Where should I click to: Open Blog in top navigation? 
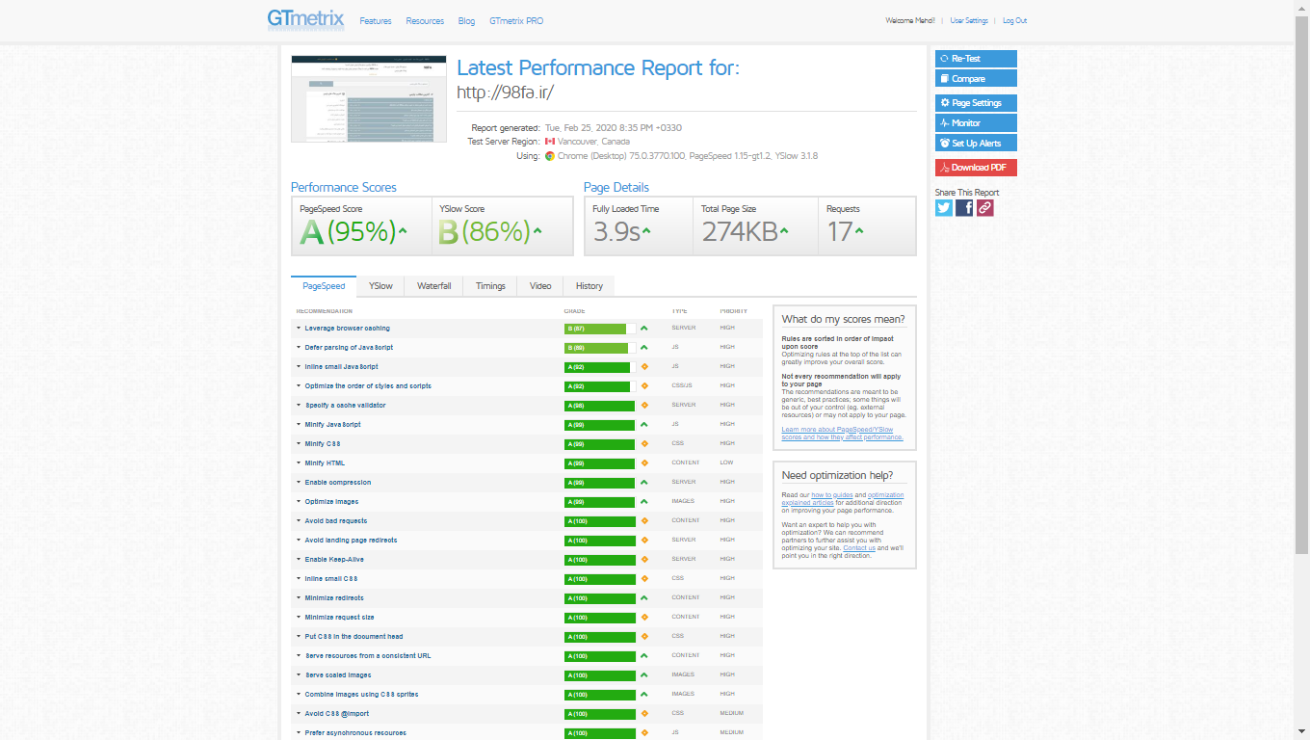point(466,21)
